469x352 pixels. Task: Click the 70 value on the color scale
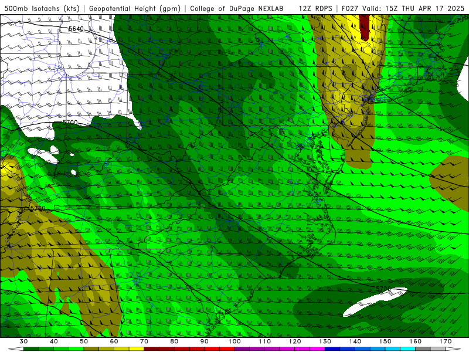click(144, 341)
